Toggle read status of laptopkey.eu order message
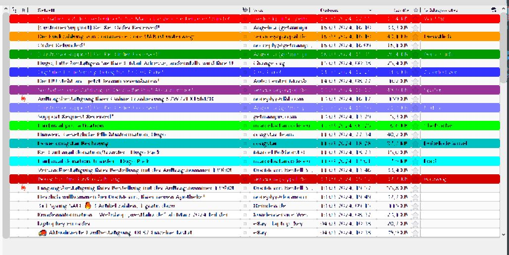The height and width of the screenshot is (255, 509). tap(245, 223)
